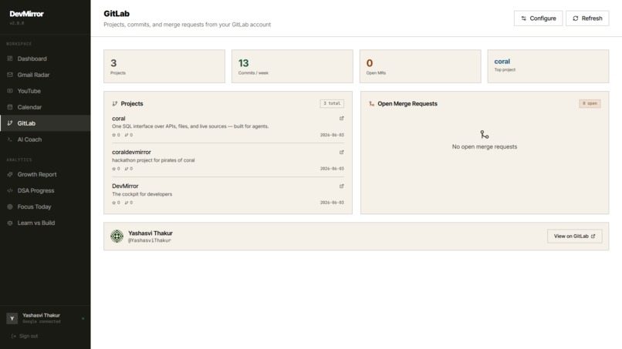
Task: Open coraldevmirror external link icon
Action: click(x=342, y=152)
